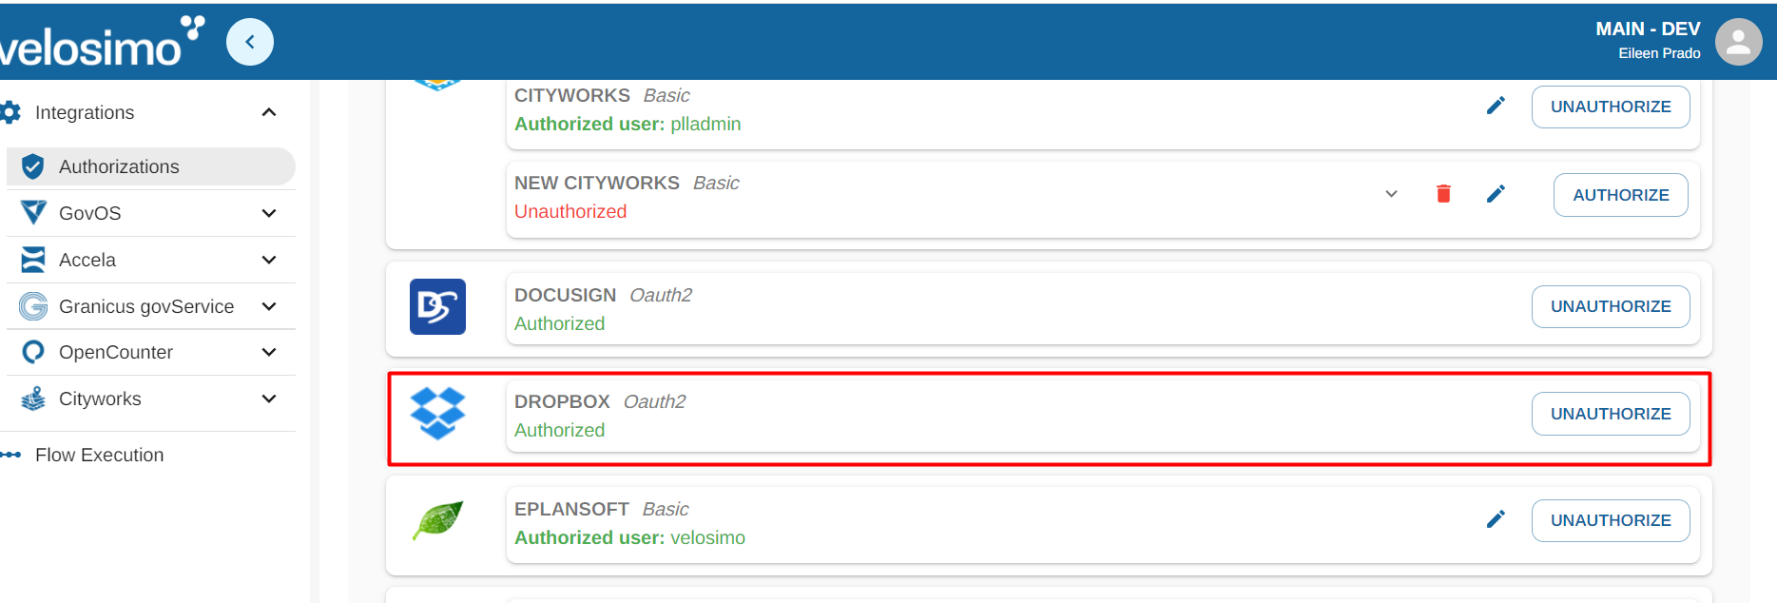This screenshot has width=1777, height=603.
Task: Unauthorize the DROPBOX integration
Action: coord(1611,414)
